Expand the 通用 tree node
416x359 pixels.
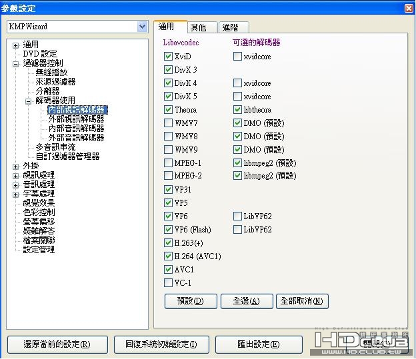point(15,45)
